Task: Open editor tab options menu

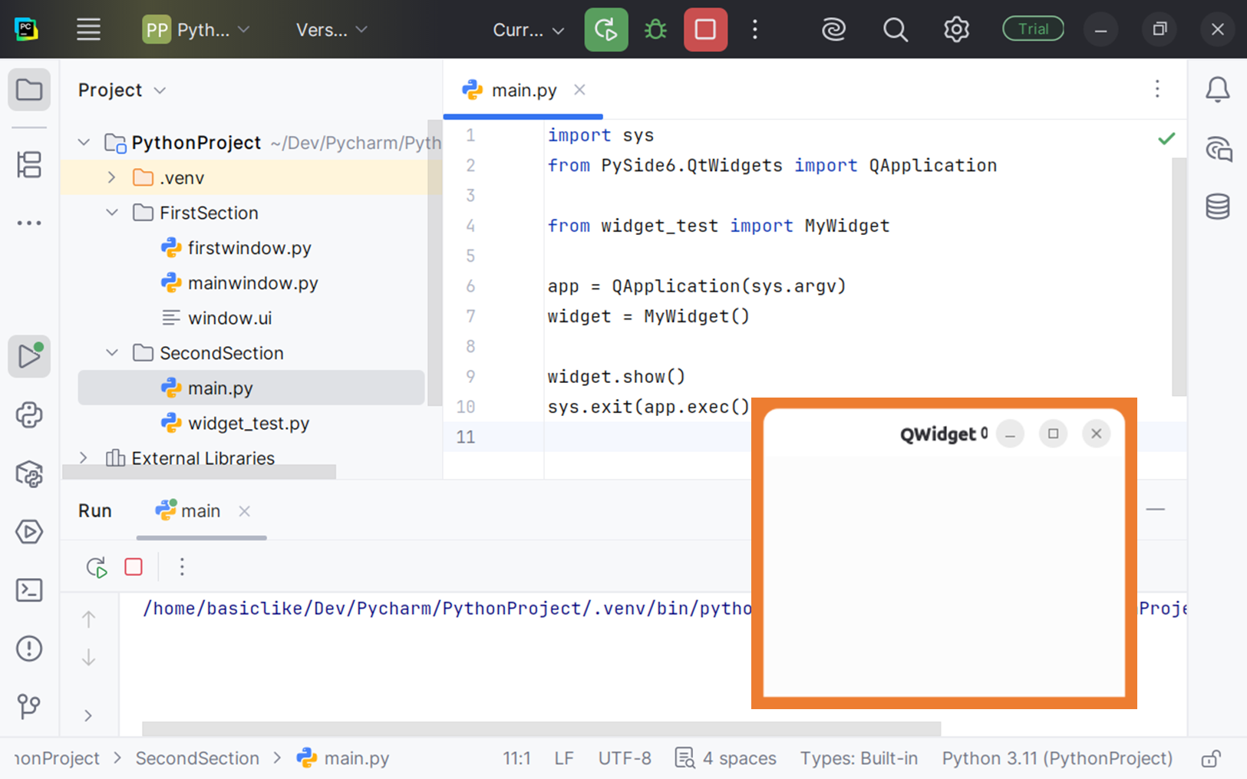Action: 1157,89
